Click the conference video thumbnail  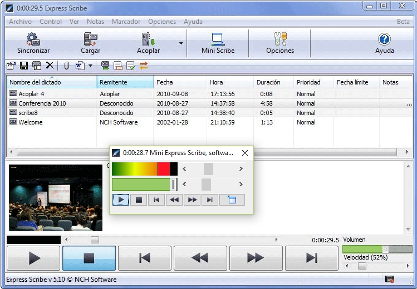(x=56, y=198)
